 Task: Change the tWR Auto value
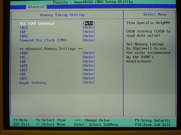tap(89, 61)
